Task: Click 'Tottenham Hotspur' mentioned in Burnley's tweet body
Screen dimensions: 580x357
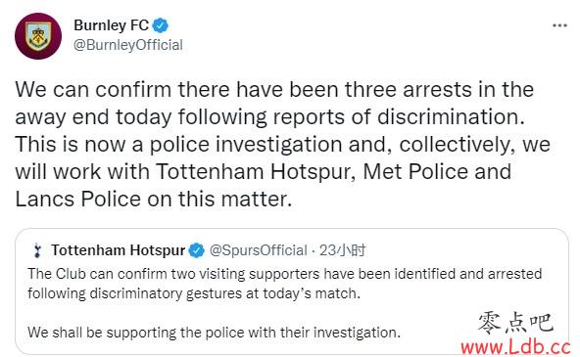Action: click(256, 172)
